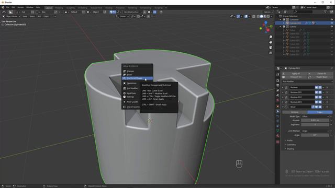Screen dimensions: 335x188
Task: Open the Add Modifier dropdown
Action: (x=307, y=81)
